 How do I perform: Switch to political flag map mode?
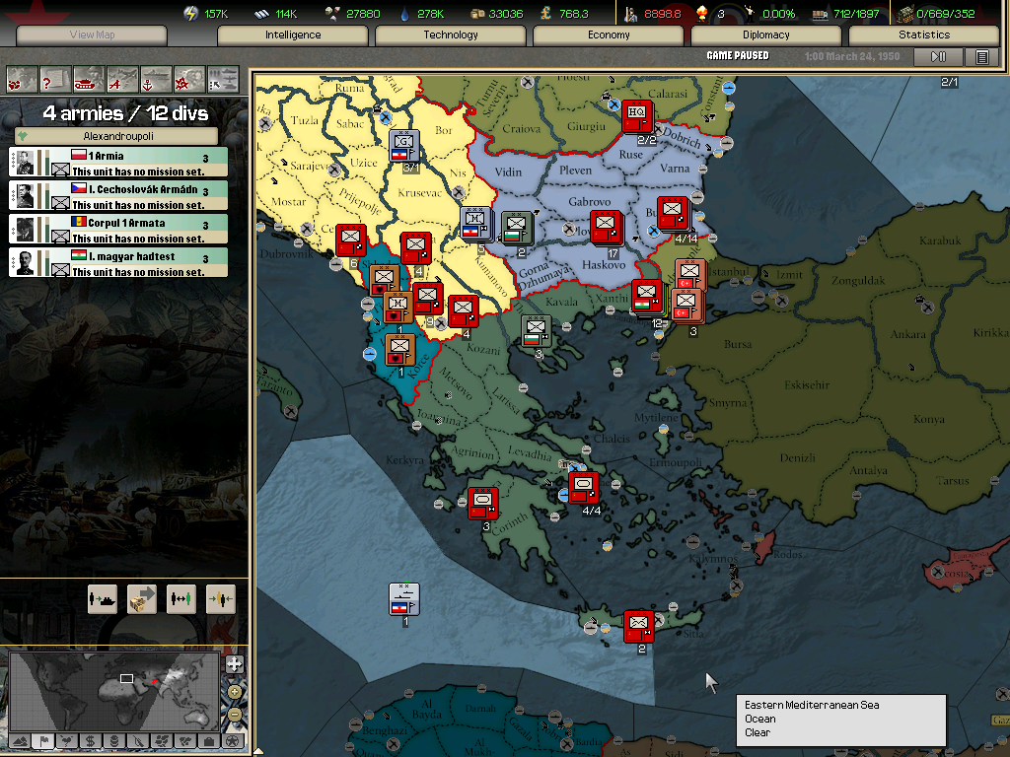click(42, 740)
